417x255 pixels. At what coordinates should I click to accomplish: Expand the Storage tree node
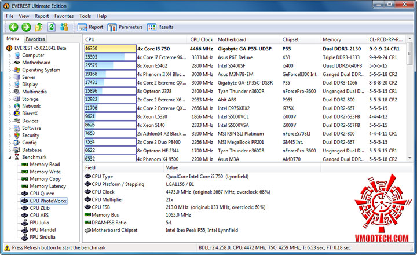(x=10, y=99)
